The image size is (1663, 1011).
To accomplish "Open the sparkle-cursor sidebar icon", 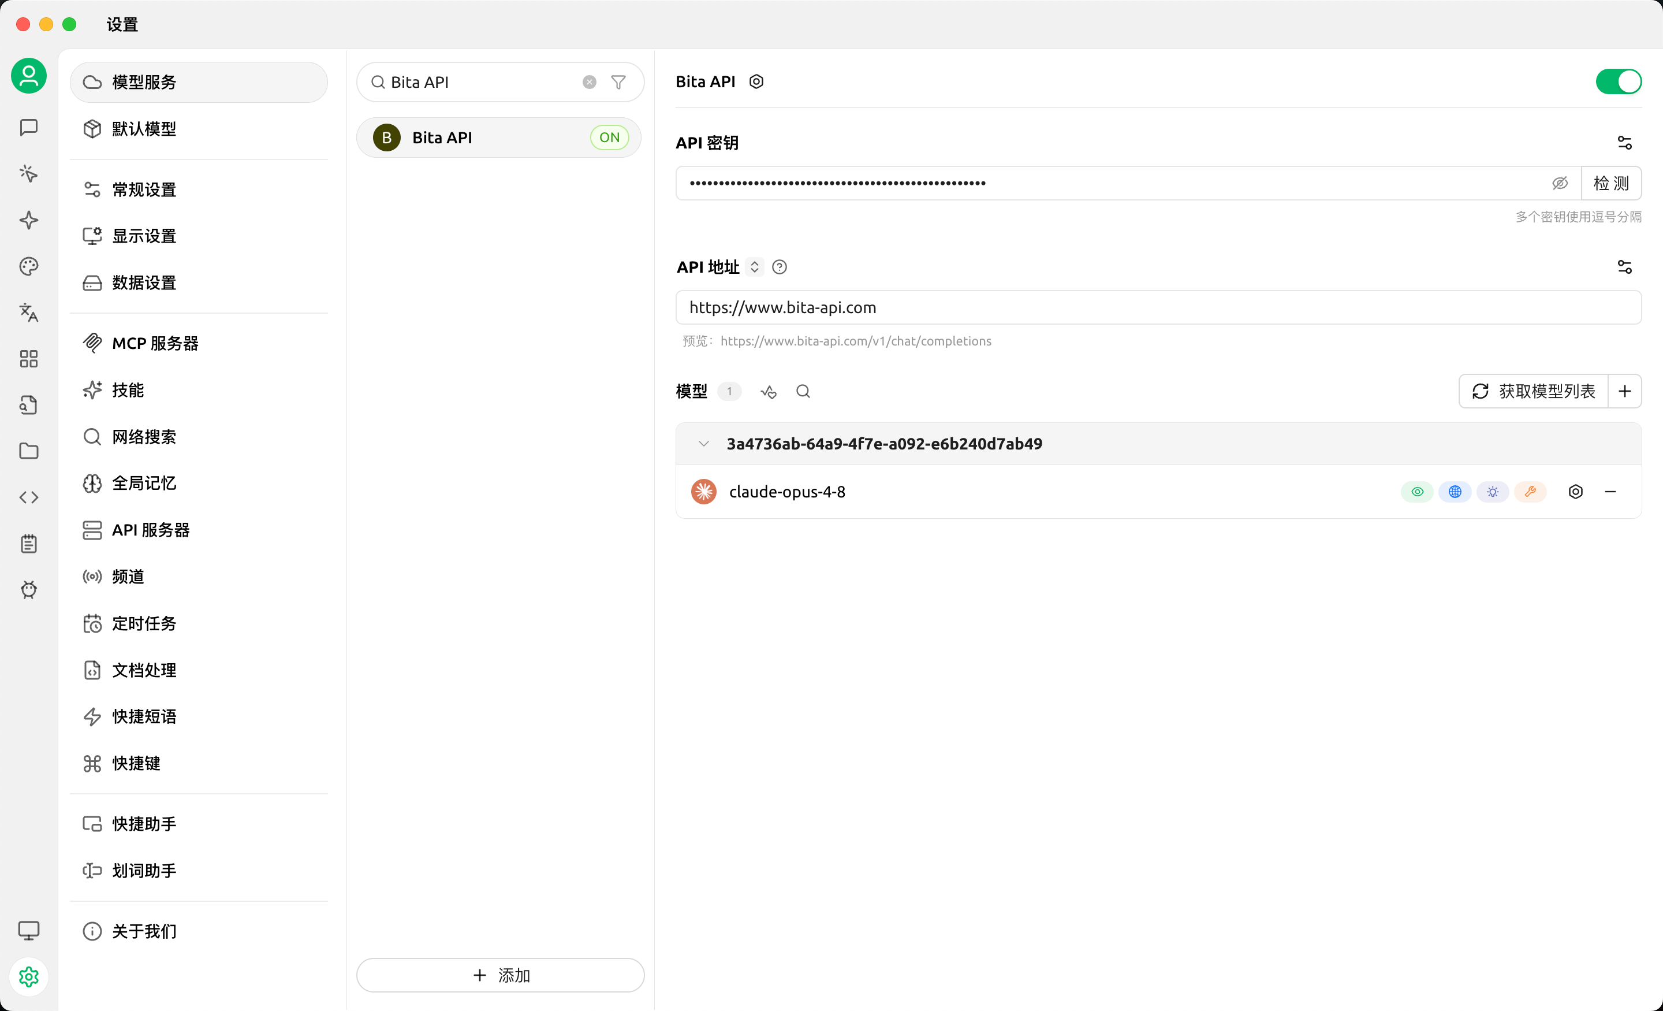I will (28, 173).
